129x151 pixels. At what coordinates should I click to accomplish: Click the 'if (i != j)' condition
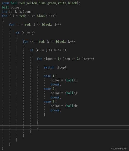tap(25, 33)
